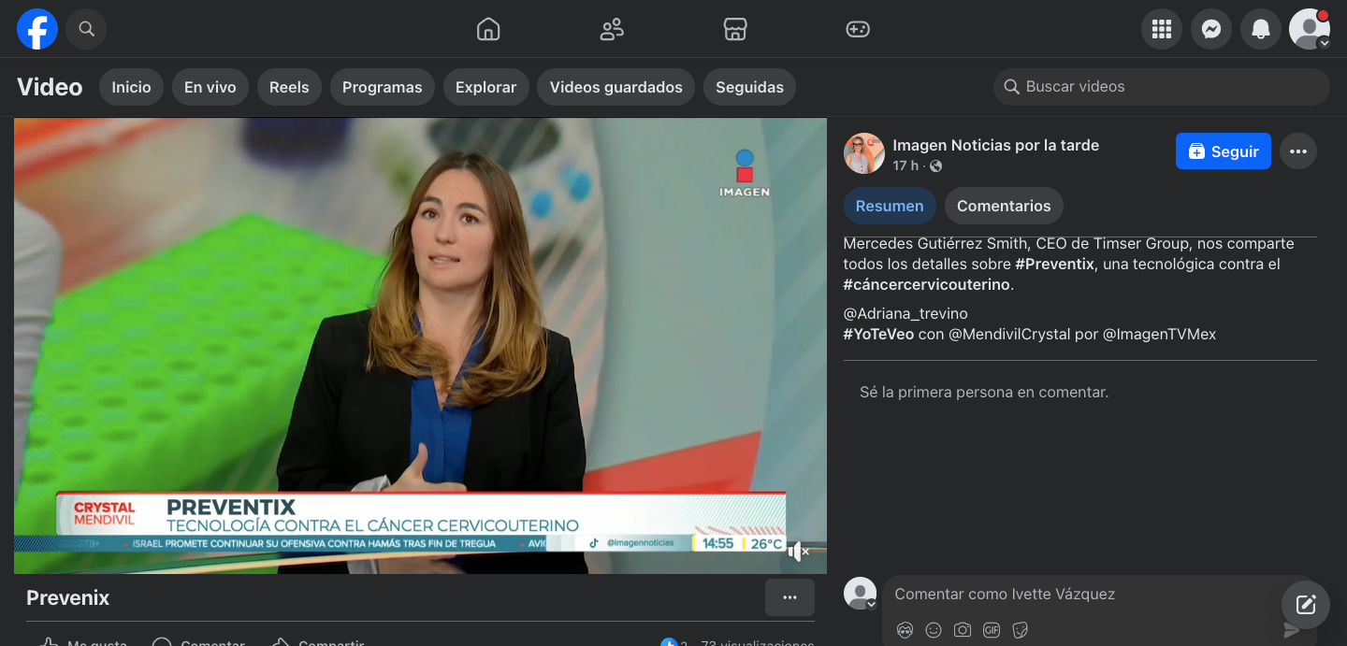Follow the page with Seguir button
This screenshot has height=646, width=1347.
click(x=1224, y=151)
